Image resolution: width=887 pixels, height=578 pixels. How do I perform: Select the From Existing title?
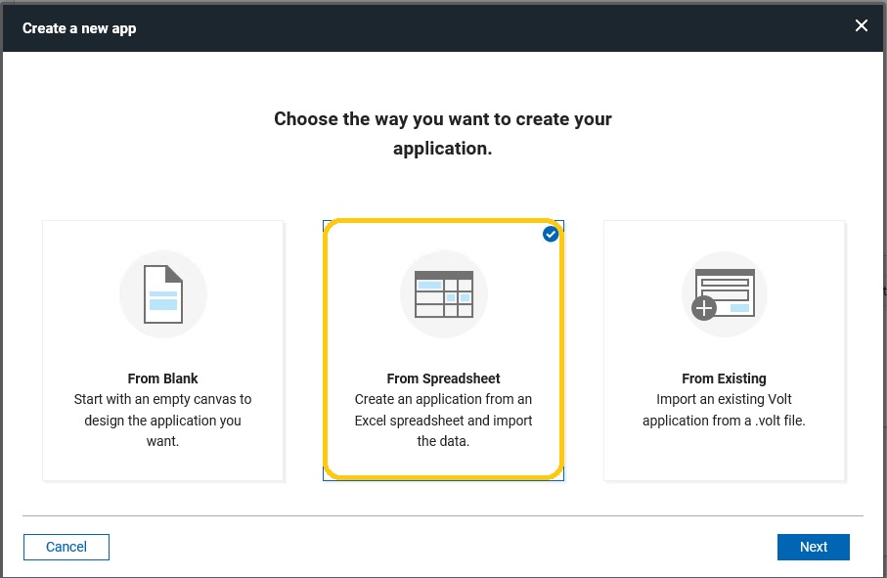pos(724,378)
